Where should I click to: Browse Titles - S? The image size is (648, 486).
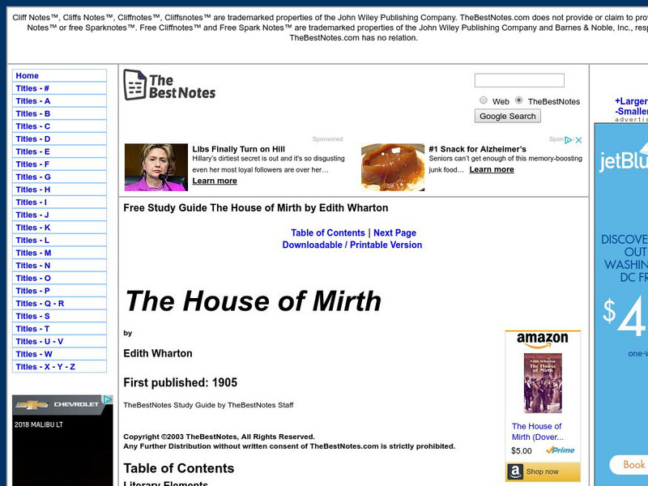click(x=59, y=316)
